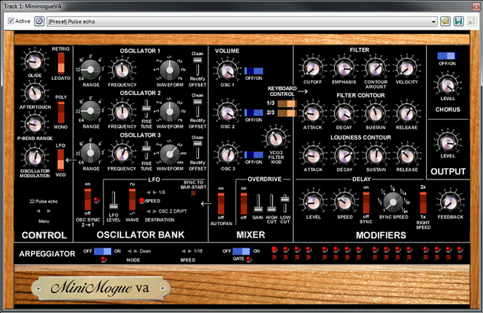Viewport: 483px width, 313px height.
Task: Step LFO speed 1/8 forward arrow
Action: 155,192
